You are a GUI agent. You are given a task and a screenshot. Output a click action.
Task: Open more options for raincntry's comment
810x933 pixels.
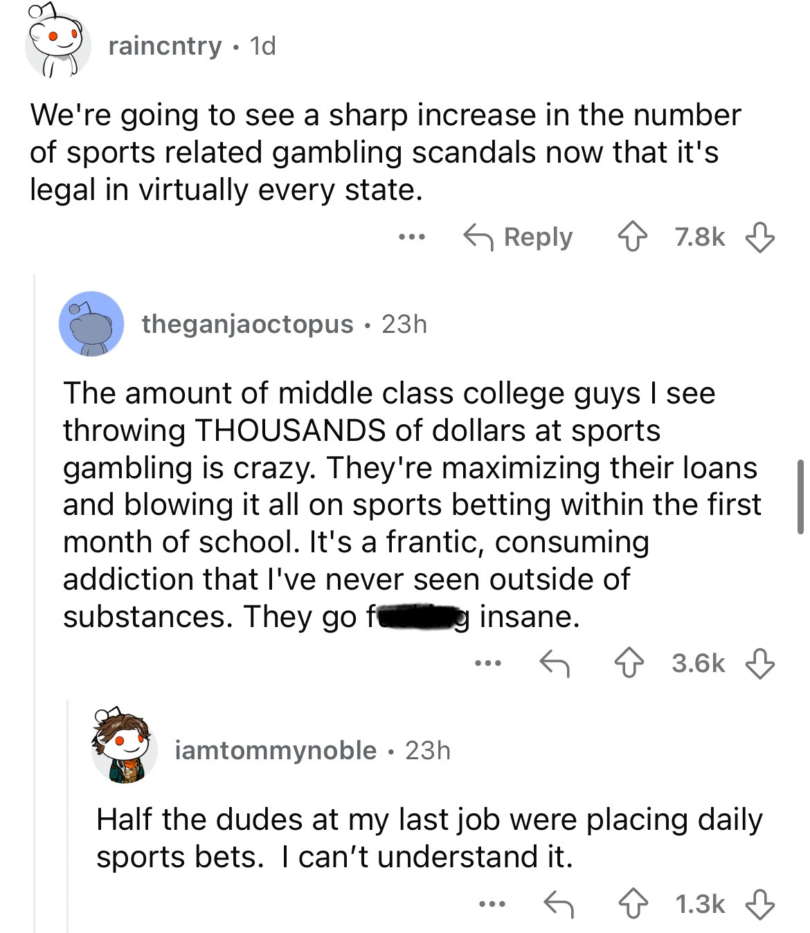coord(411,237)
